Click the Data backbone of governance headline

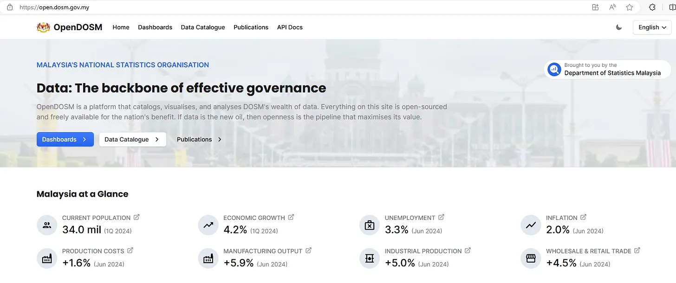[181, 88]
